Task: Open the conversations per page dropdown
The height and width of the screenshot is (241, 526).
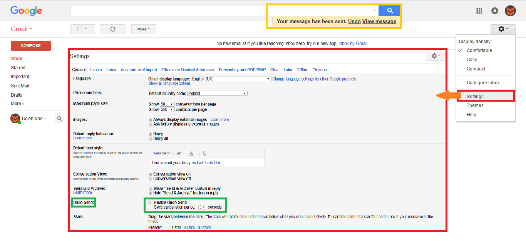Action: pos(167,104)
